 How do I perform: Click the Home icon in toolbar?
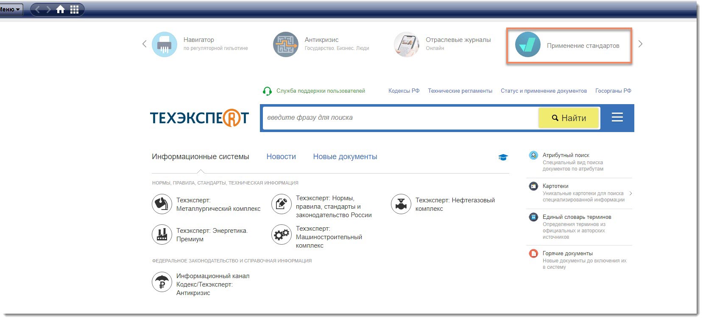coord(61,9)
